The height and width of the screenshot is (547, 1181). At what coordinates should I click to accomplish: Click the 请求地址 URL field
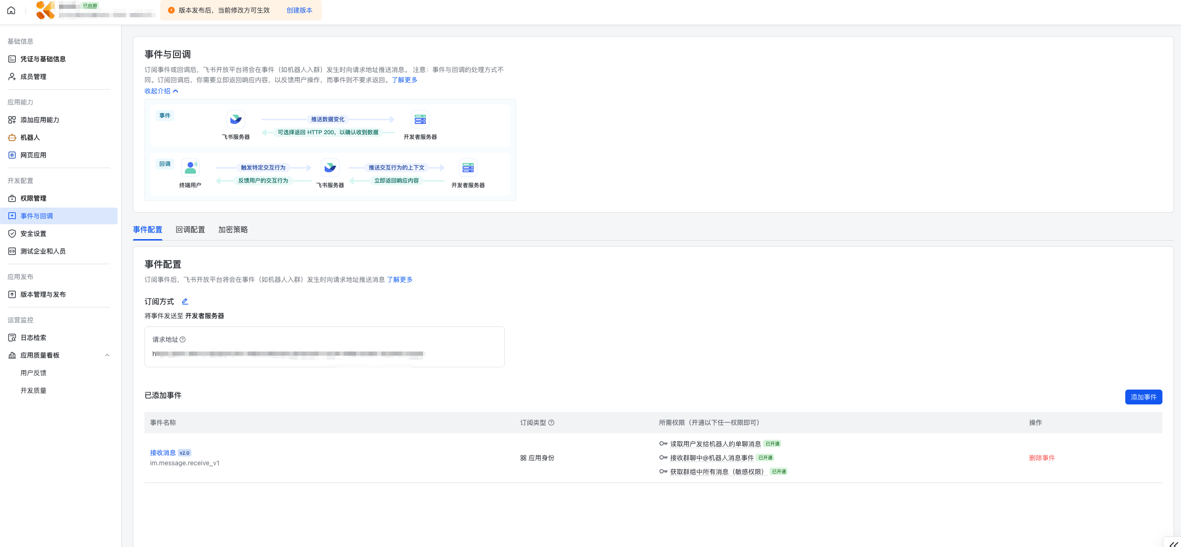coord(288,354)
